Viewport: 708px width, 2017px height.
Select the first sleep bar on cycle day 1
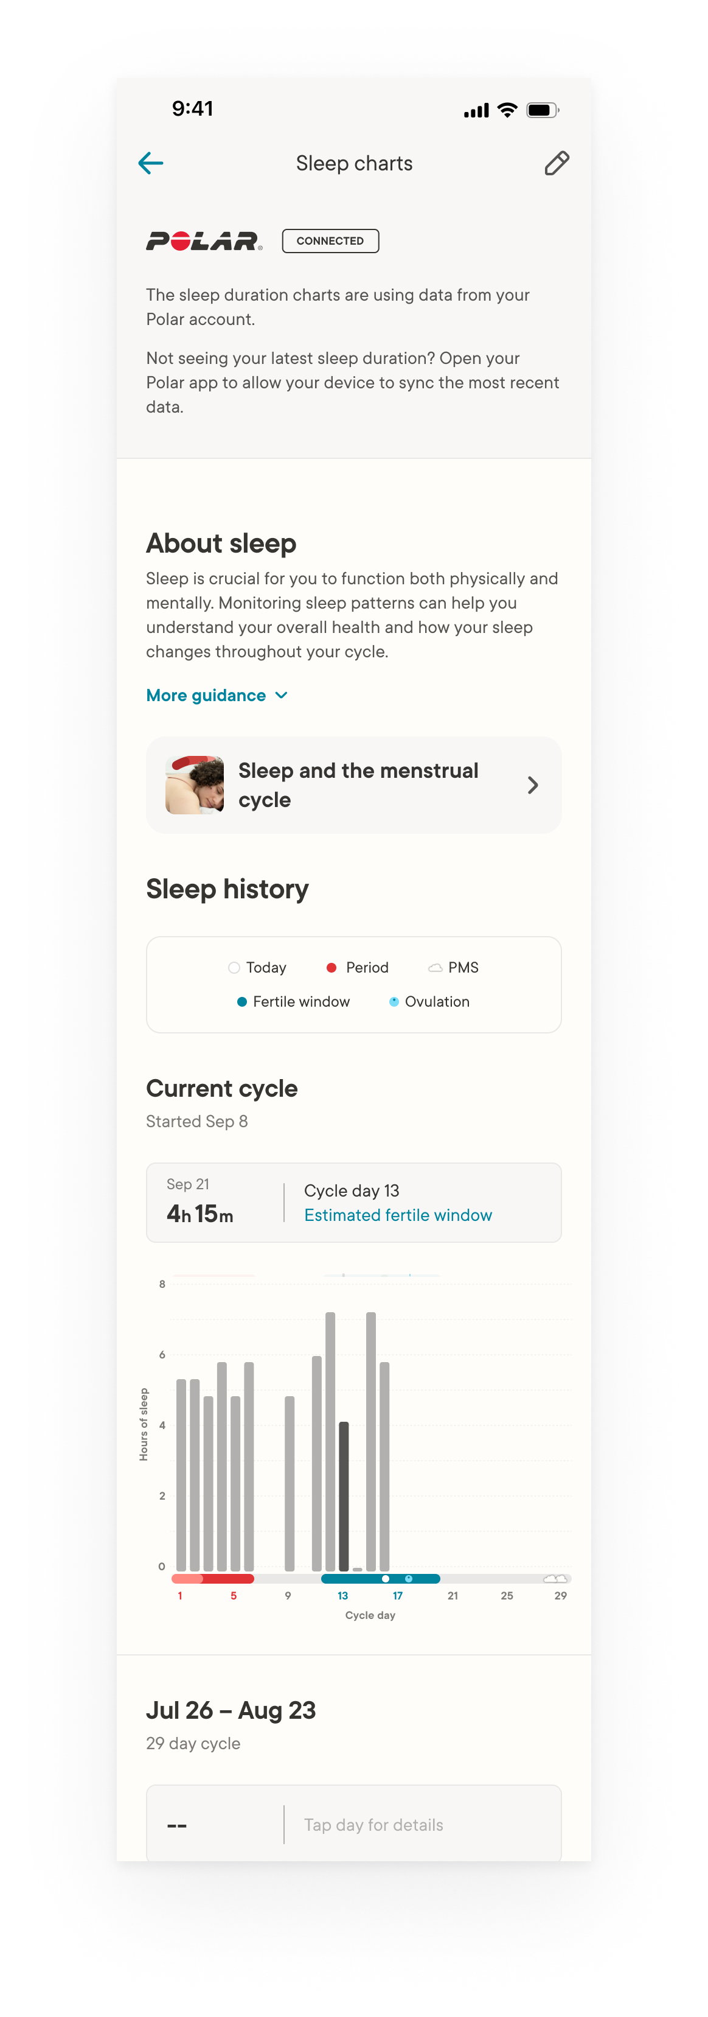click(x=181, y=1473)
